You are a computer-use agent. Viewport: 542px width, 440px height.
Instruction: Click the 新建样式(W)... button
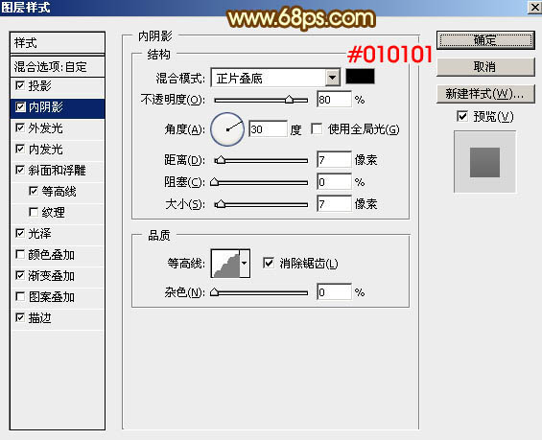485,94
